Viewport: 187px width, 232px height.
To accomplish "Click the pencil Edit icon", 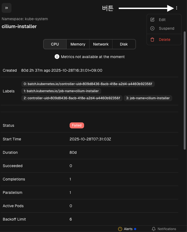I will (153, 20).
